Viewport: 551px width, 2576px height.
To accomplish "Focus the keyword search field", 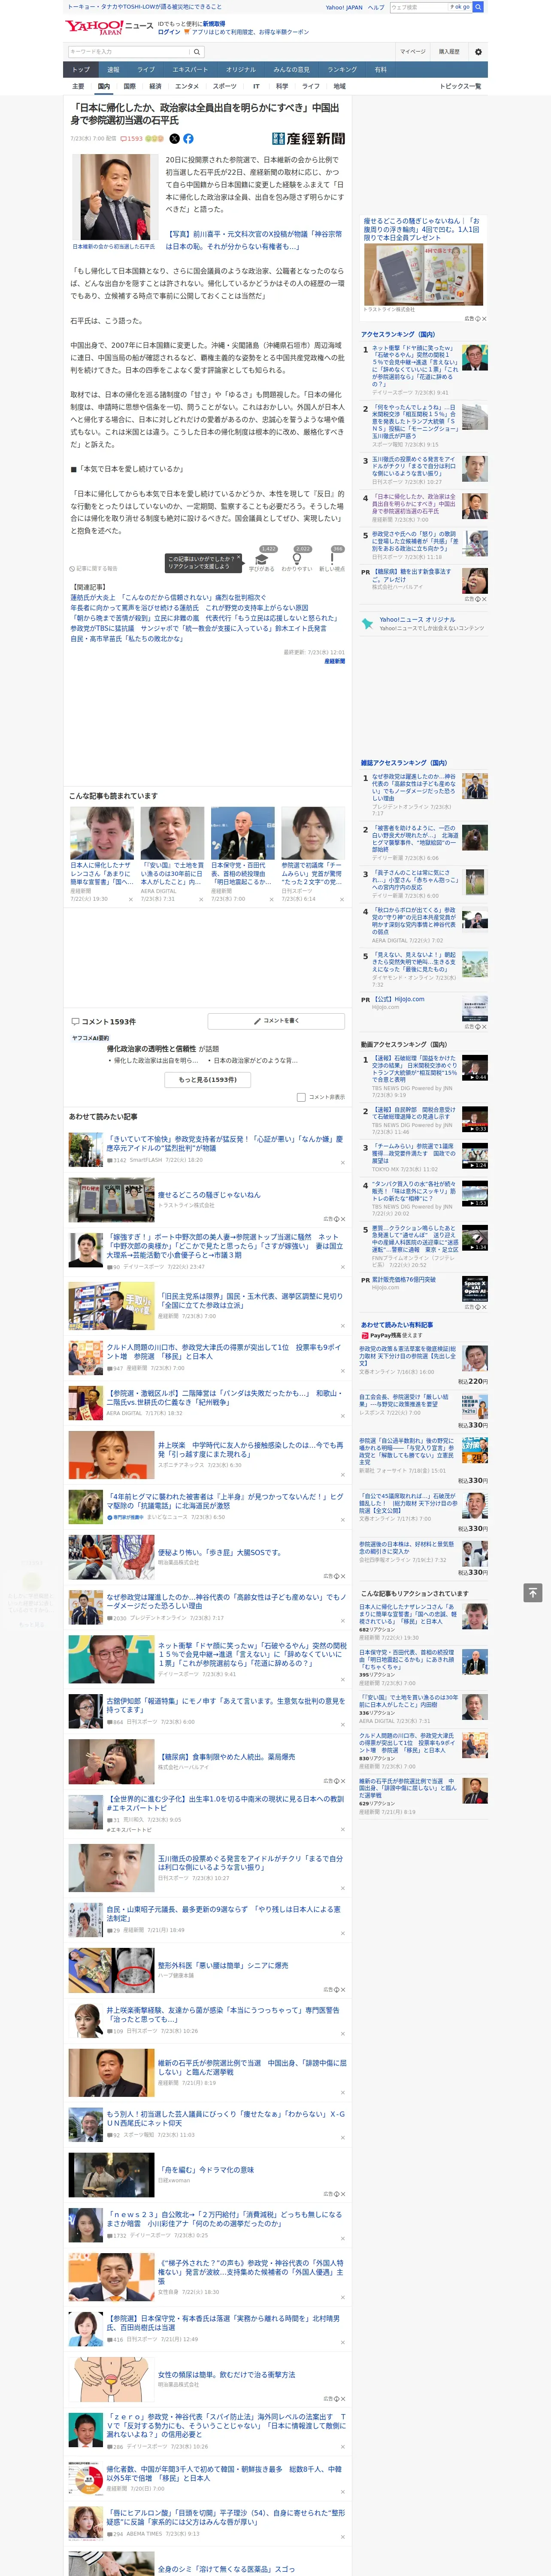I will (129, 51).
